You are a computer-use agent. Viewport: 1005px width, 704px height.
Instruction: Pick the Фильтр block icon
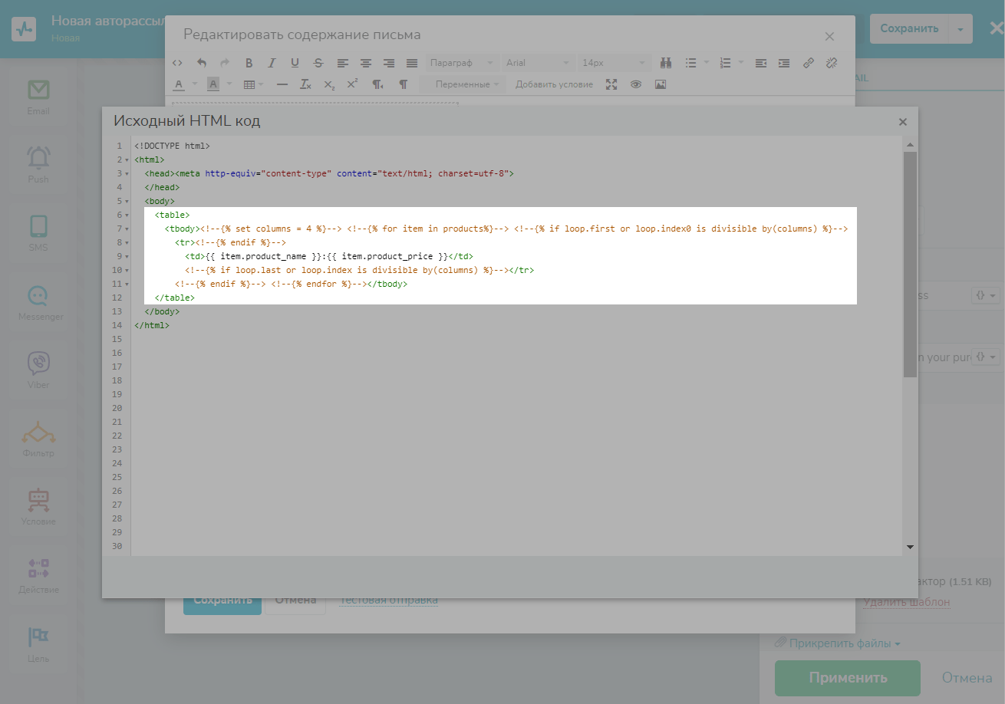(x=38, y=433)
